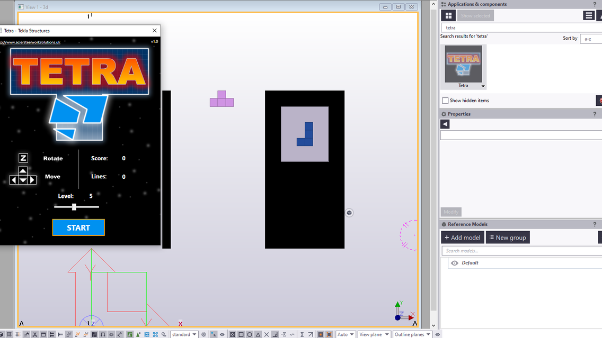This screenshot has width=602, height=338.
Task: Toggle the select tasks switch next to standard
Action: point(164,334)
